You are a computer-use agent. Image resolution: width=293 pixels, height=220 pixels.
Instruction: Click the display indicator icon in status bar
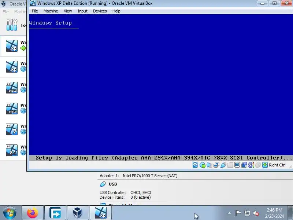coord(237,165)
